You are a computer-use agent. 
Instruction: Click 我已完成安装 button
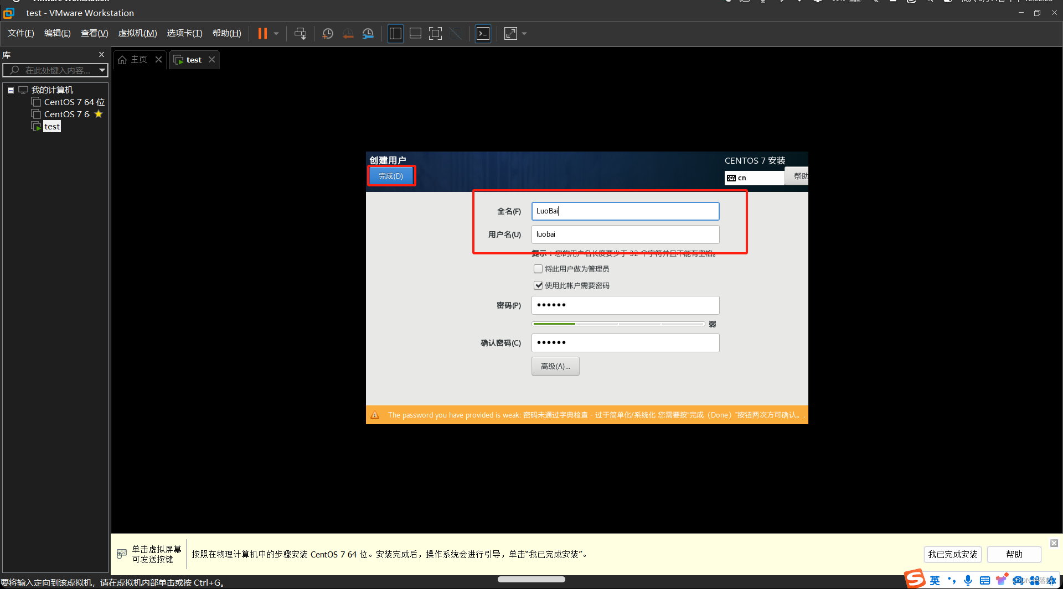click(x=953, y=554)
